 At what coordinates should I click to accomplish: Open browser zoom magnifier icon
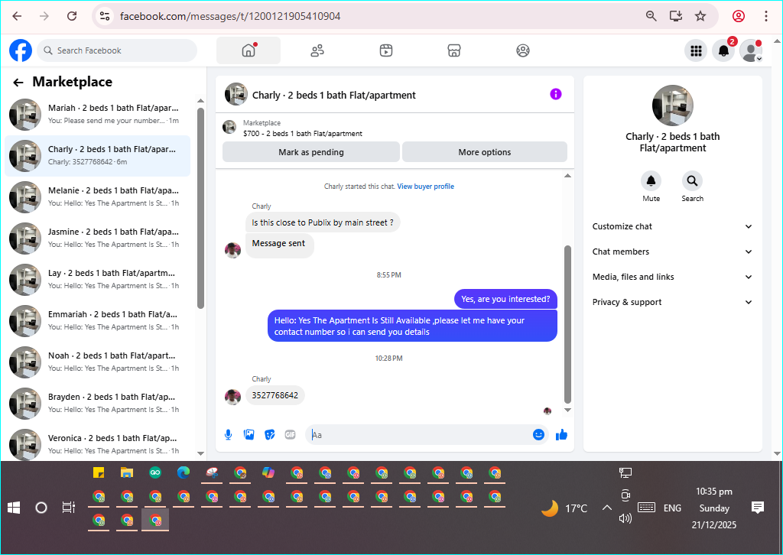pos(651,16)
